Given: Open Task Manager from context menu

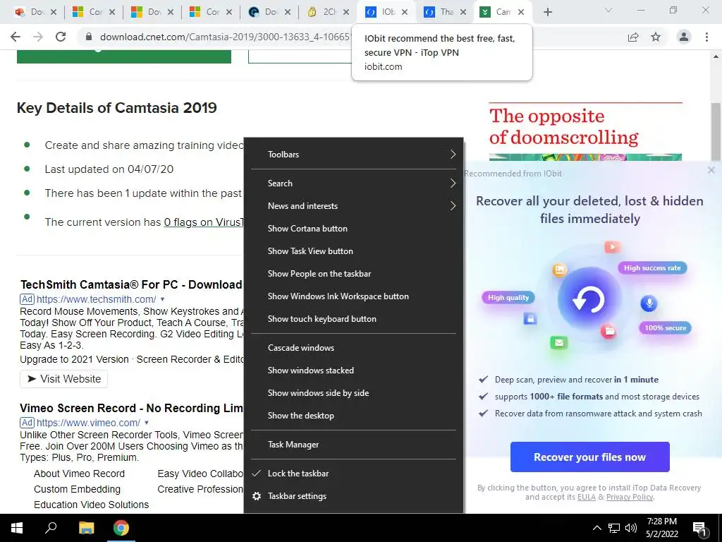Looking at the screenshot, I should (x=354, y=445).
